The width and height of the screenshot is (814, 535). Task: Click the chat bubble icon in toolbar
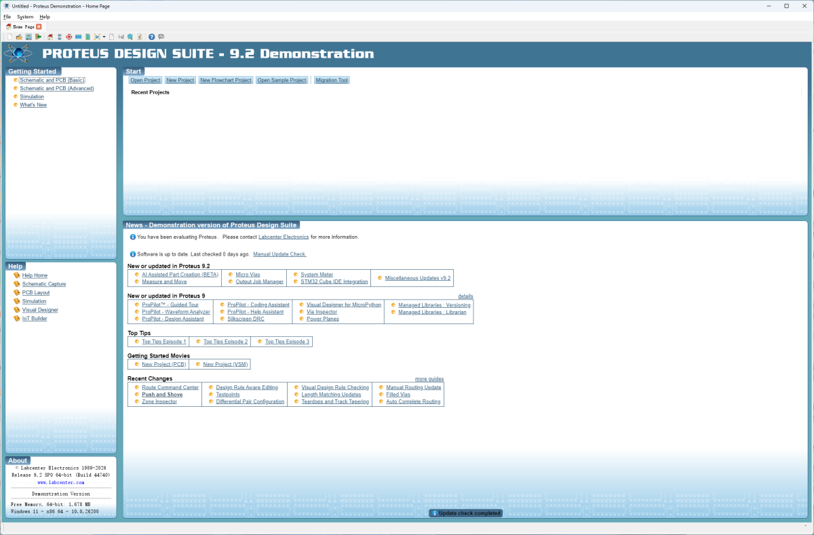(161, 37)
